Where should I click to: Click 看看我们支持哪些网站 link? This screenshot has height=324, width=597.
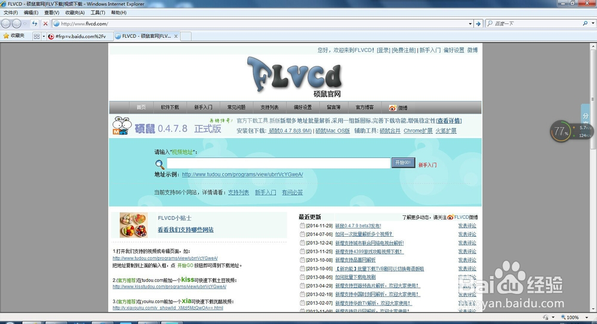click(x=186, y=230)
